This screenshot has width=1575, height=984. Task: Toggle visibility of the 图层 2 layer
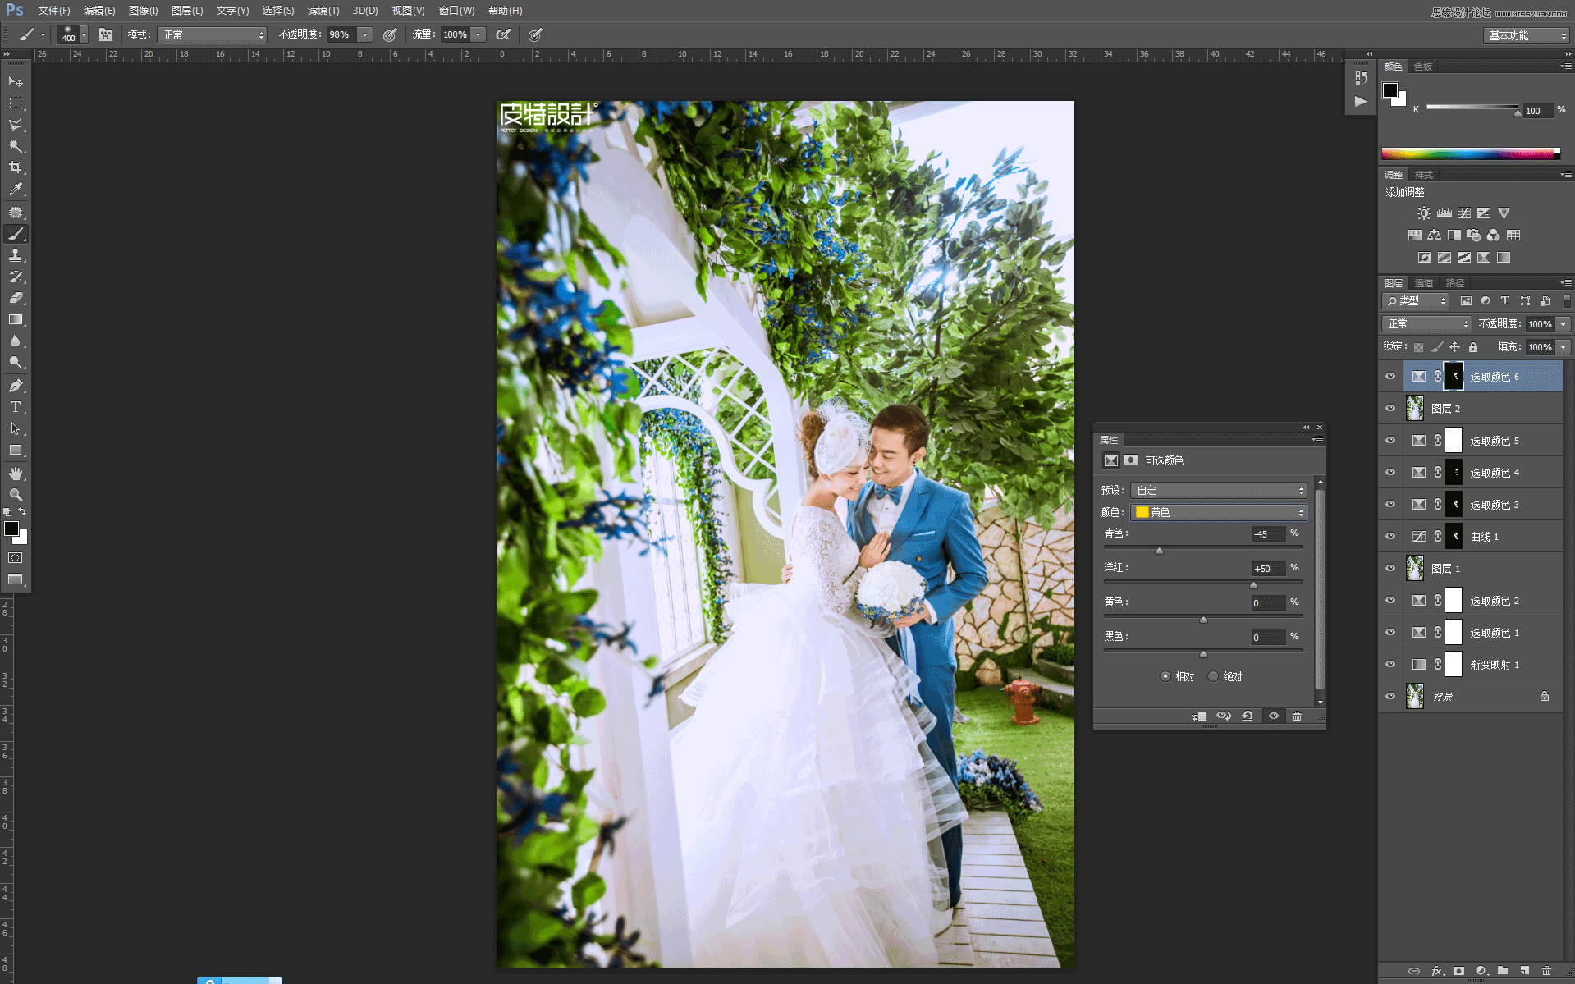click(1390, 408)
